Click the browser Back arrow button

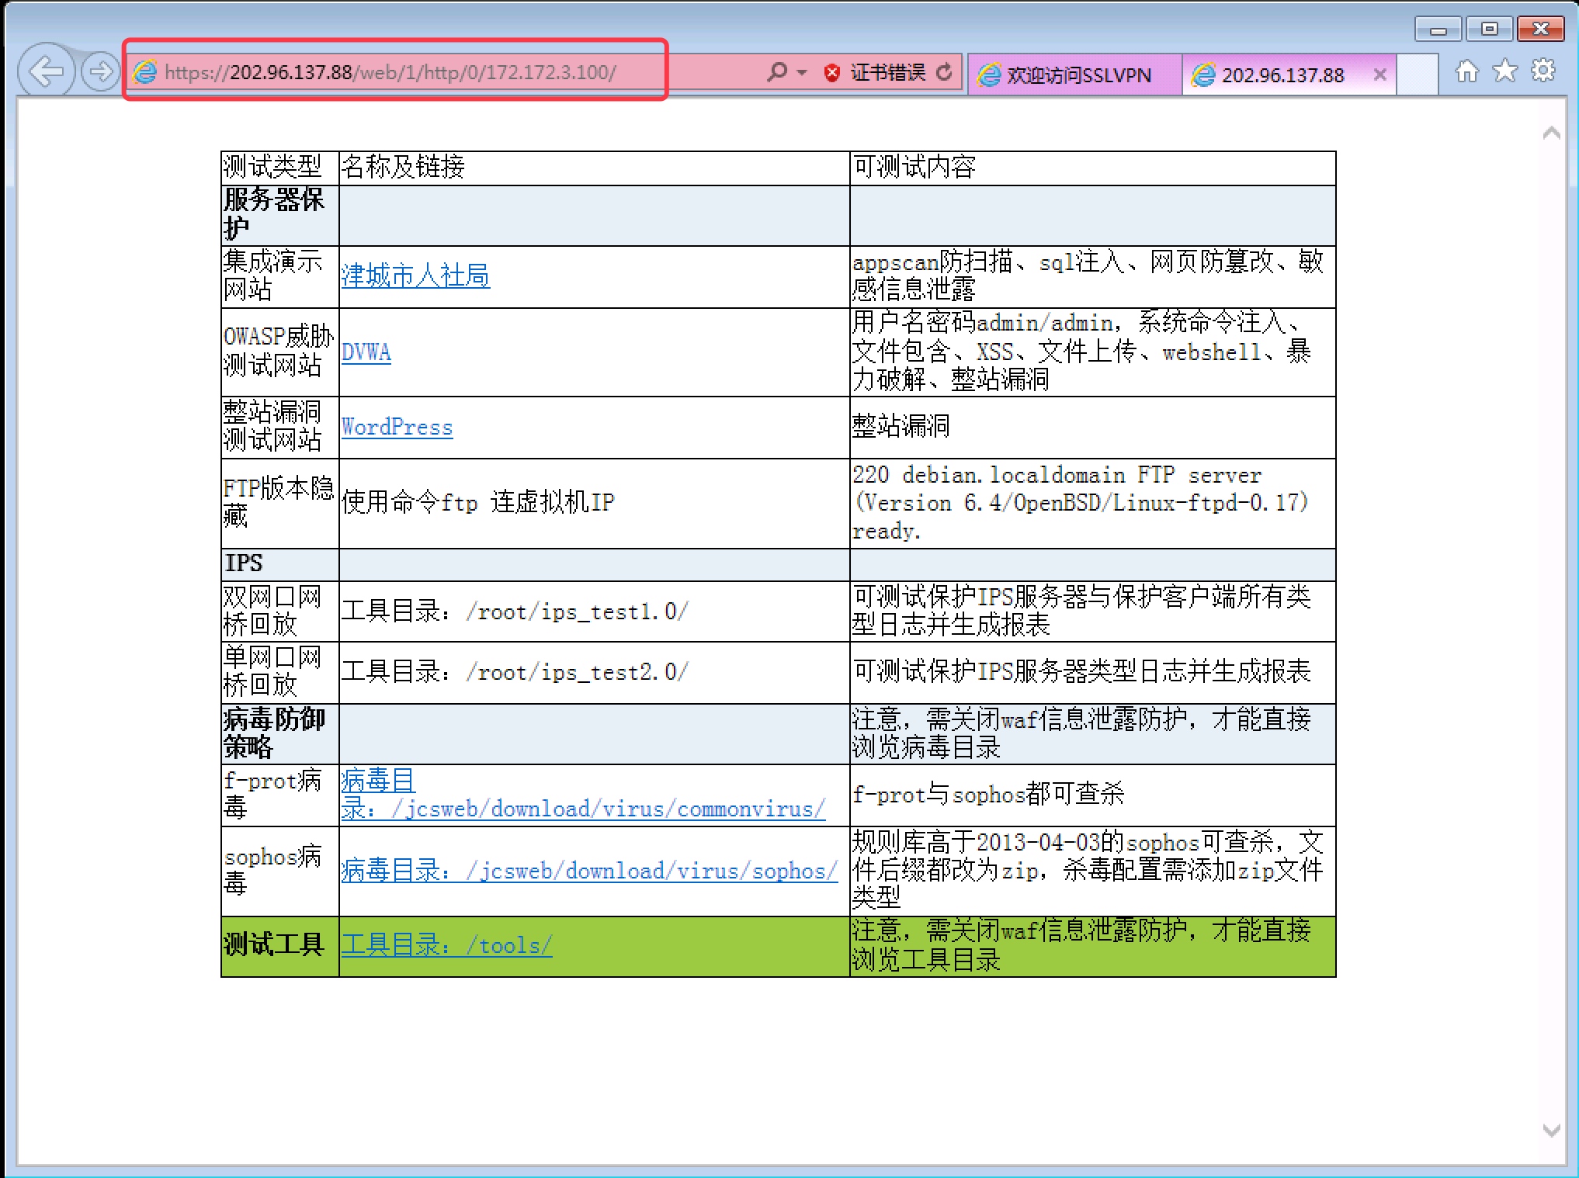coord(46,72)
